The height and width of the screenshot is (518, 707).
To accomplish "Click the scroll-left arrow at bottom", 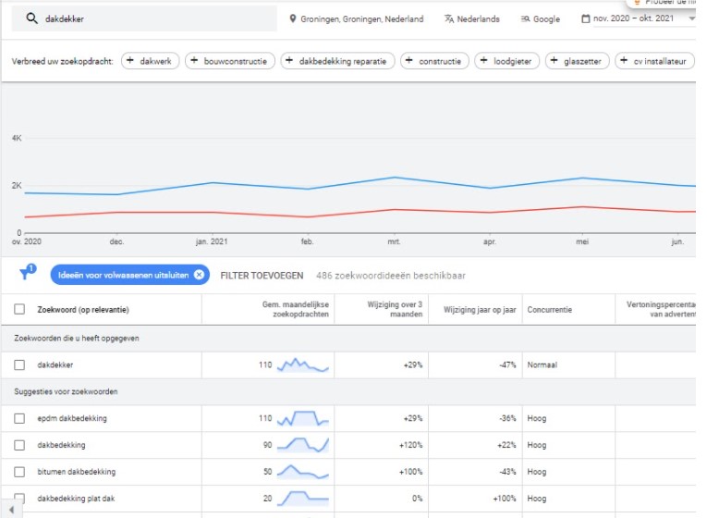I will [11, 510].
